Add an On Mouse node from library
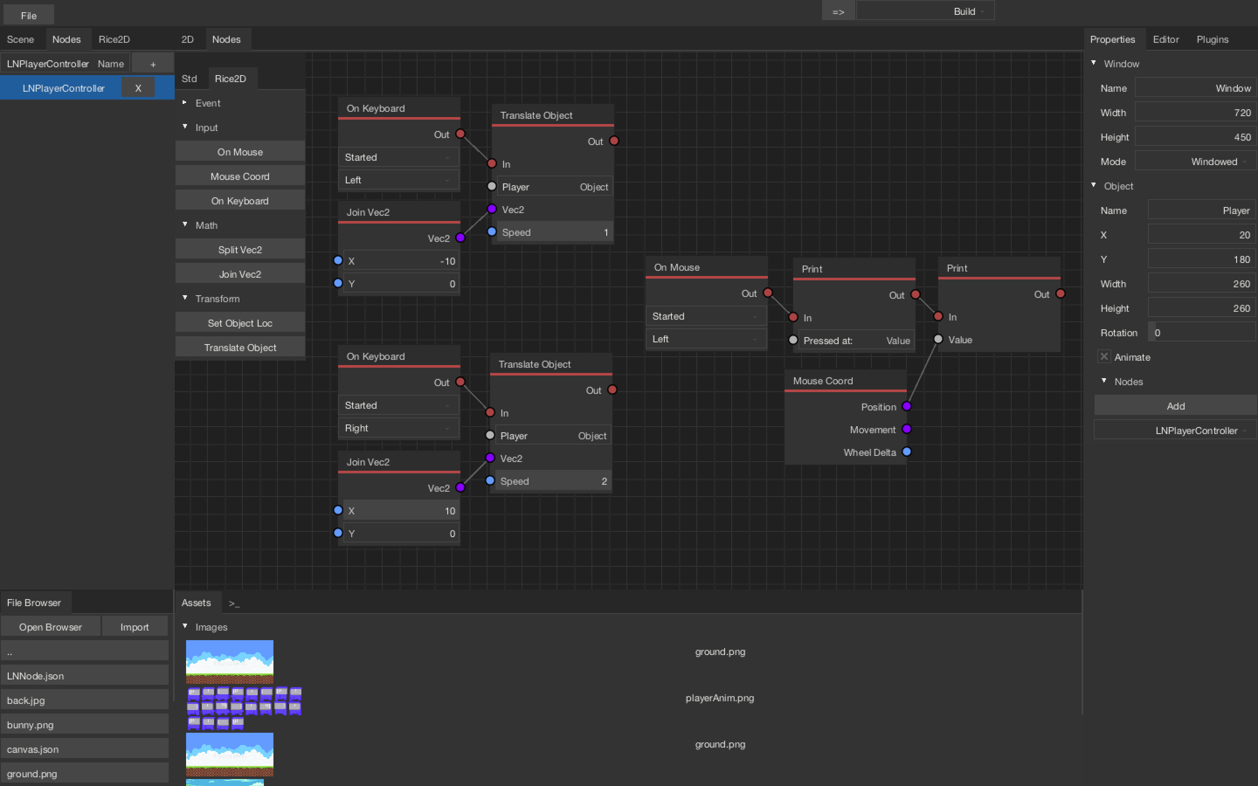Image resolution: width=1258 pixels, height=786 pixels. coord(240,152)
